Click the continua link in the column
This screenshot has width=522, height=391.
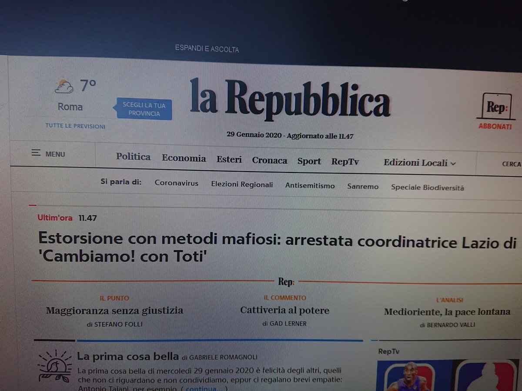point(201,388)
